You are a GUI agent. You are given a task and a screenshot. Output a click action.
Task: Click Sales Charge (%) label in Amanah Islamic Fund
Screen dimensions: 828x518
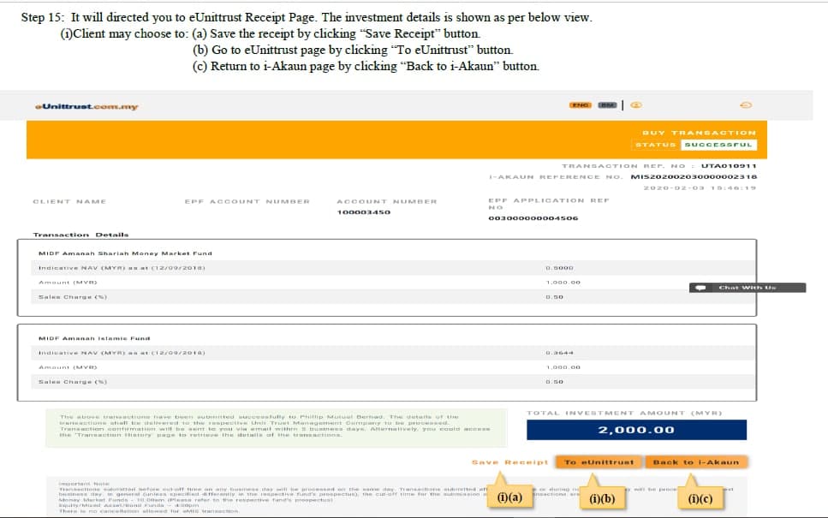(72, 382)
